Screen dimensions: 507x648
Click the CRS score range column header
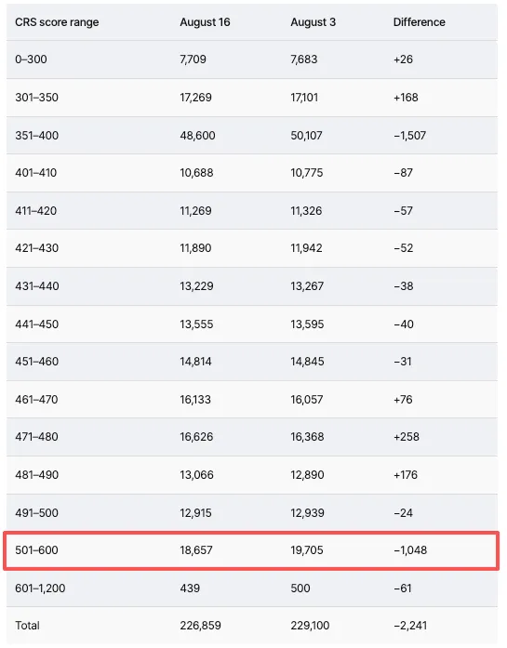coord(57,22)
